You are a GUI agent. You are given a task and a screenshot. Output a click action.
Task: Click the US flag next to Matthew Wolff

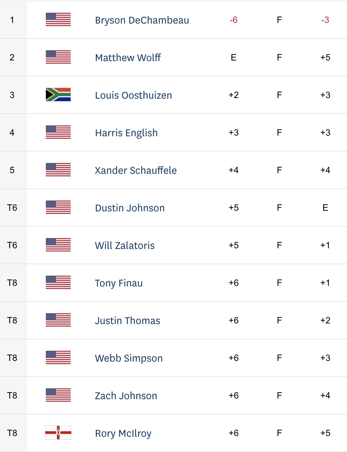click(x=58, y=57)
